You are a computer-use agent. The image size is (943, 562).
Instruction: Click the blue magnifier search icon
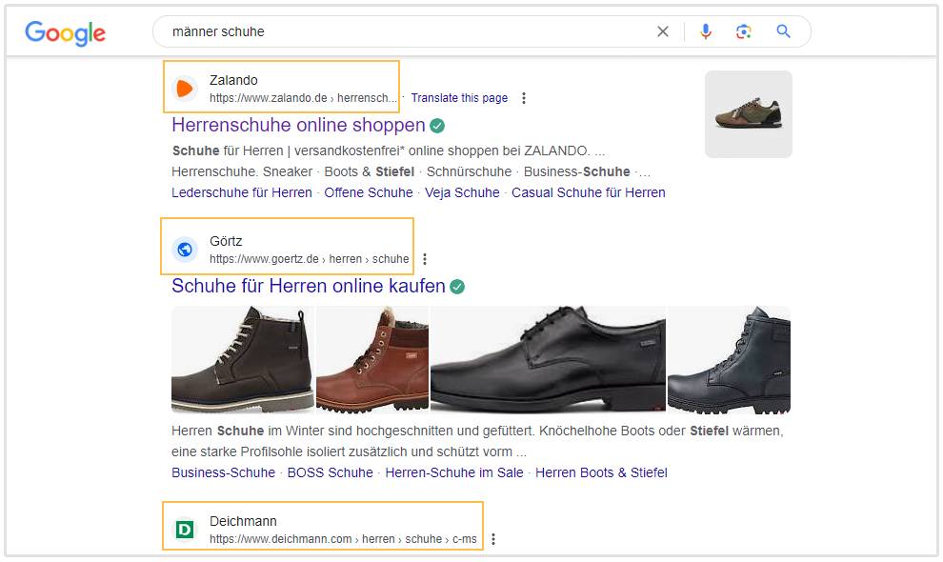[783, 31]
